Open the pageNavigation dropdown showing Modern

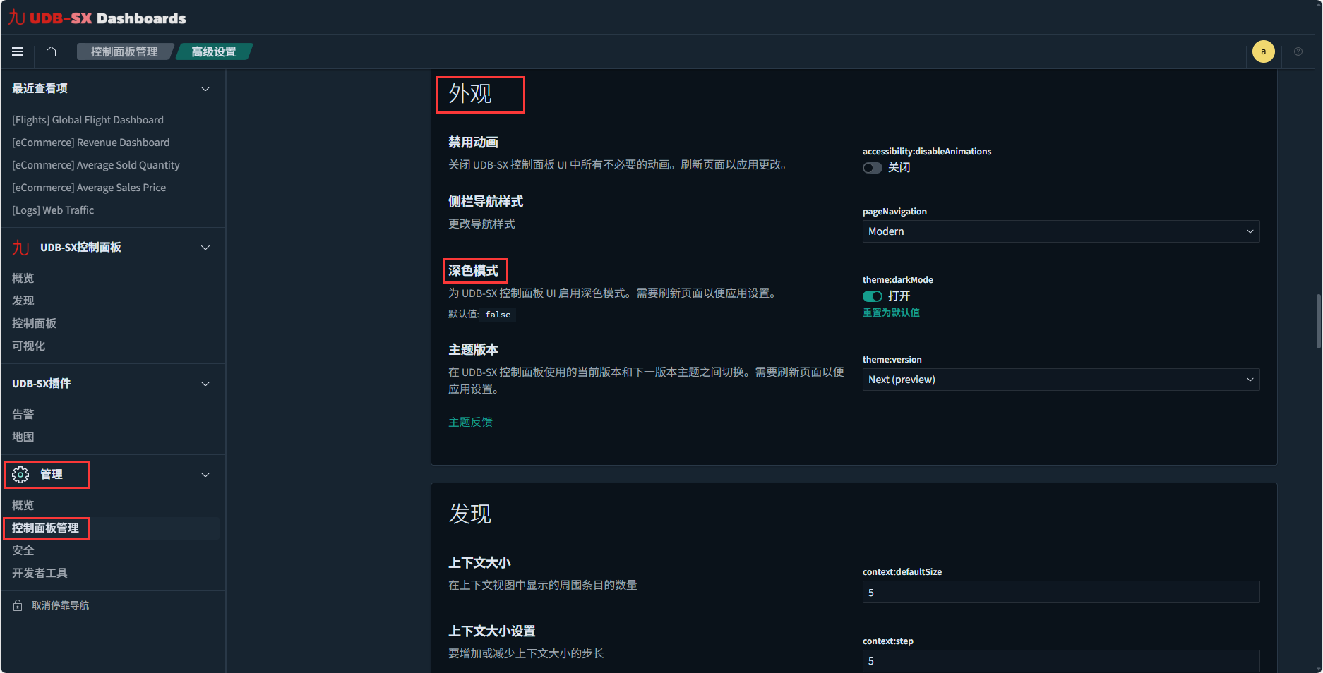(x=1060, y=231)
